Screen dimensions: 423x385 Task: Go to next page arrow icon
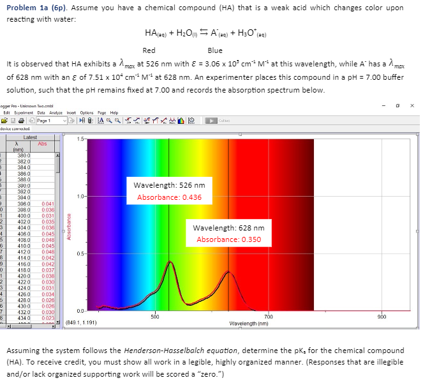pyautogui.click(x=71, y=121)
